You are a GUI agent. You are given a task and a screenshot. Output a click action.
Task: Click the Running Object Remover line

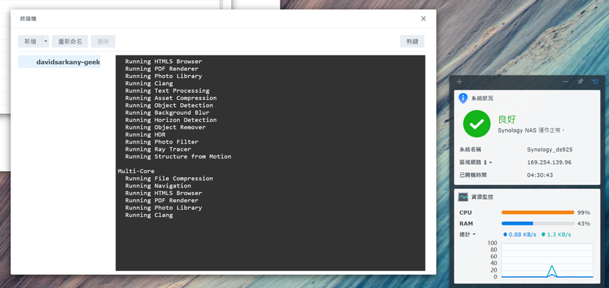pyautogui.click(x=165, y=127)
